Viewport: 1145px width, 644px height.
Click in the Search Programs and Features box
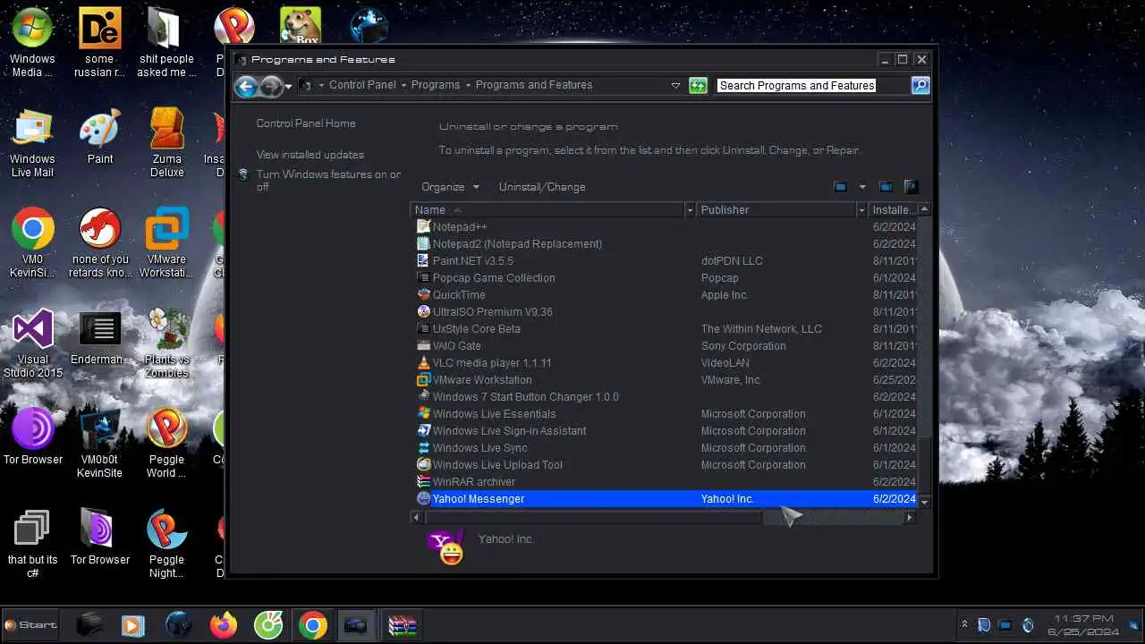[x=813, y=86]
